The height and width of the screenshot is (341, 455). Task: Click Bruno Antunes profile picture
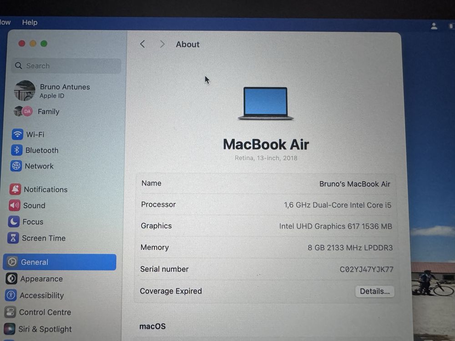25,90
